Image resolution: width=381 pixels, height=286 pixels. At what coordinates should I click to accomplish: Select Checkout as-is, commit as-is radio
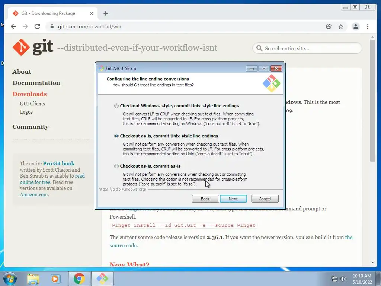pyautogui.click(x=116, y=166)
